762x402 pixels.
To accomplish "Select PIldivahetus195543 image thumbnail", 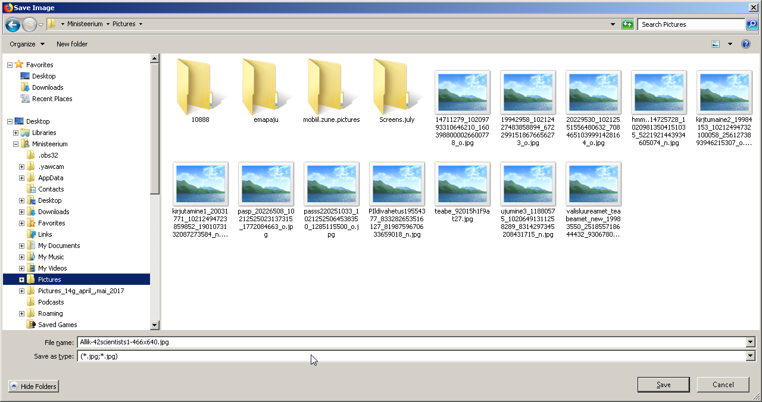I will click(397, 184).
